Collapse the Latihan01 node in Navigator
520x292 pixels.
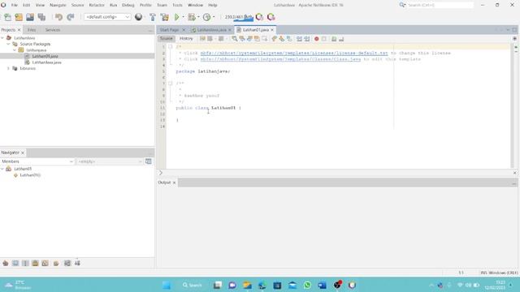[2, 169]
